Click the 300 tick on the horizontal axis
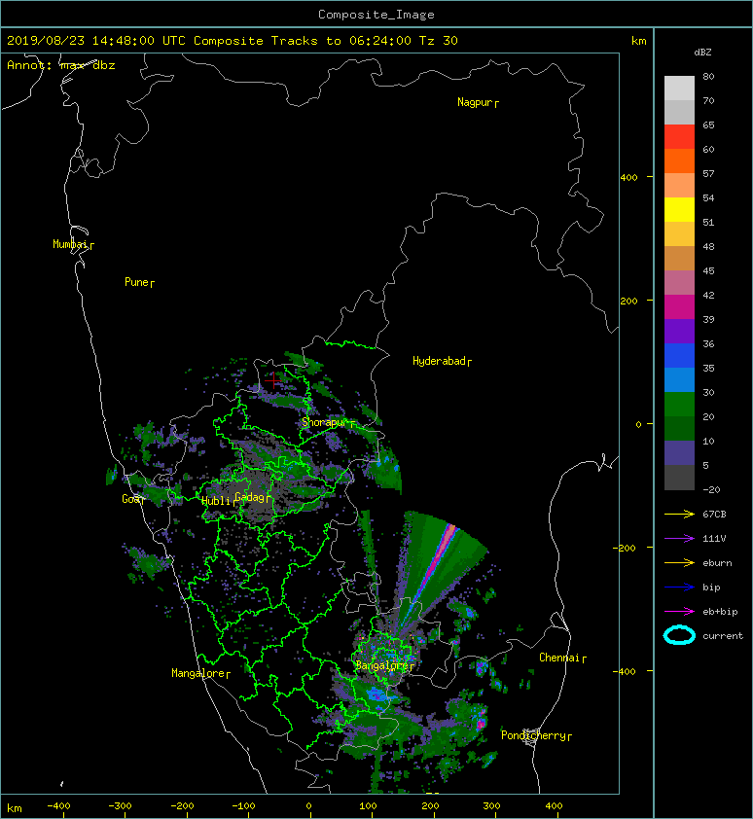Image resolution: width=753 pixels, height=819 pixels. (x=491, y=806)
